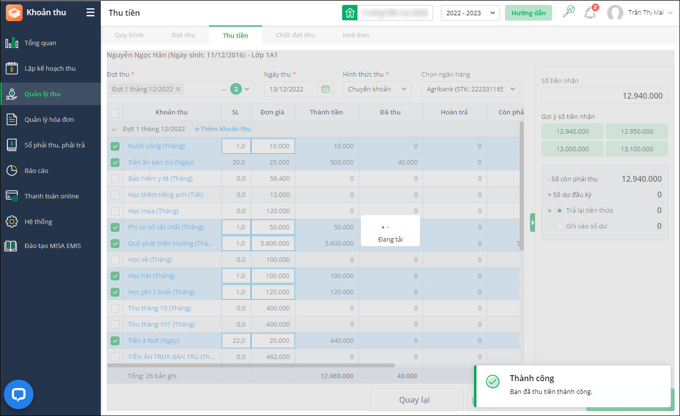The image size is (680, 416).
Task: Open Báo cáo in the sidebar
Action: click(36, 171)
